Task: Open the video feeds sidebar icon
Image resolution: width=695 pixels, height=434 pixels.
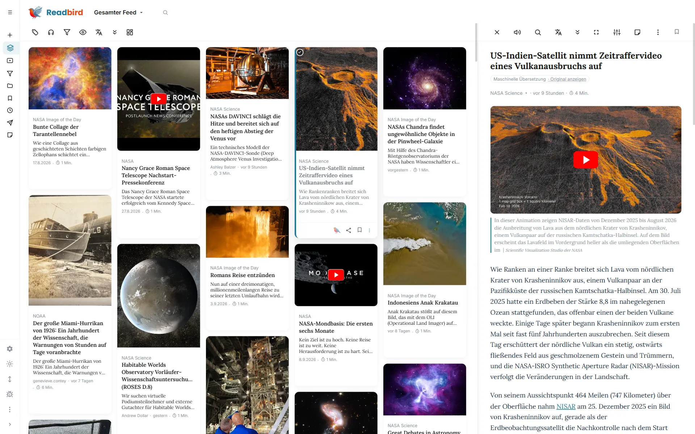Action: tap(10, 61)
